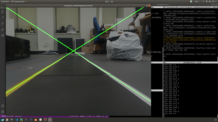218x122 pixels.
Task: Click the Python 3.6.9 64-bit interpreter status
Action: (x=8, y=116)
